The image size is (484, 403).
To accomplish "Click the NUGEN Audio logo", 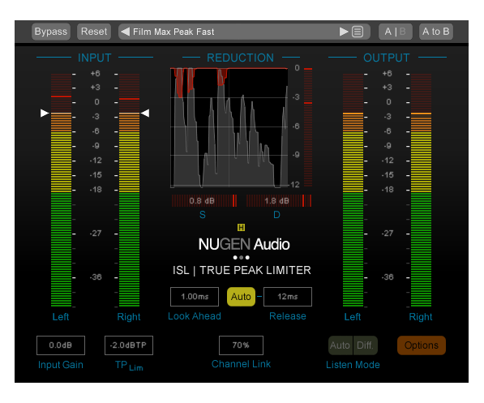I will (244, 244).
